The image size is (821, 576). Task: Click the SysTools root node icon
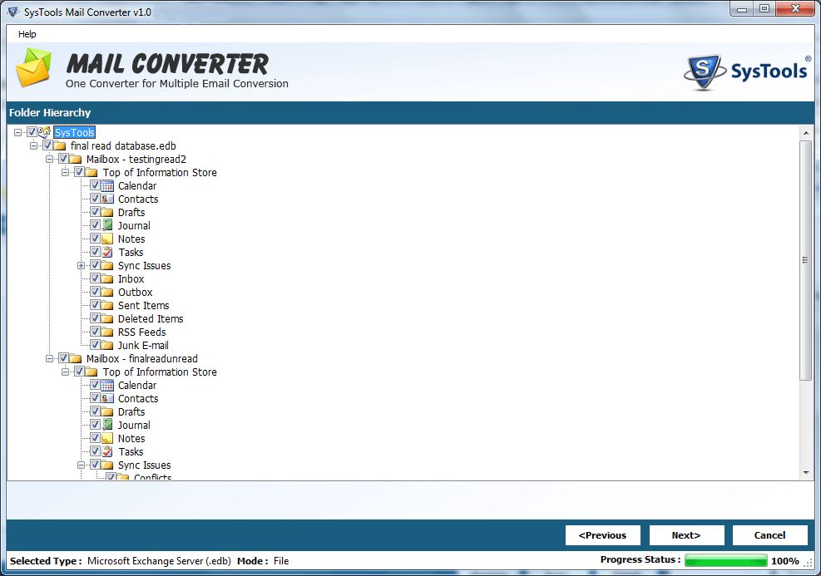(x=45, y=132)
